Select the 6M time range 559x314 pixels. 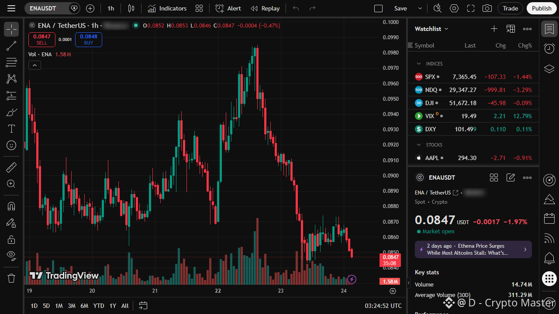pyautogui.click(x=84, y=306)
